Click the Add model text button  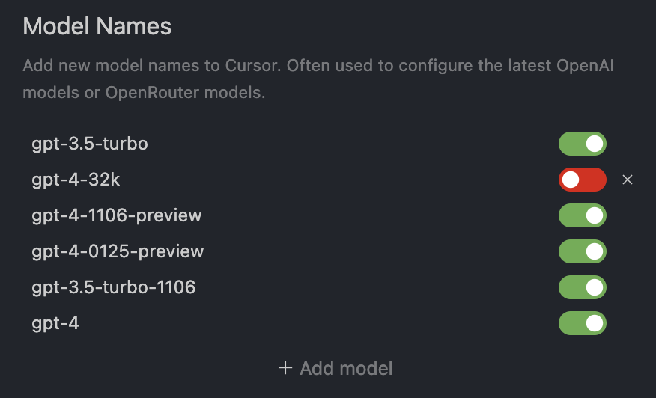(346, 368)
